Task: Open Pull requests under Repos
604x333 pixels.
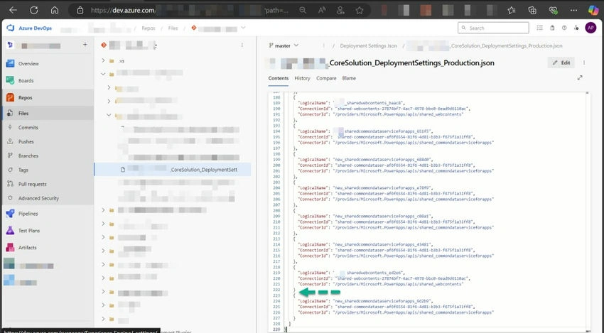Action: 48,184
